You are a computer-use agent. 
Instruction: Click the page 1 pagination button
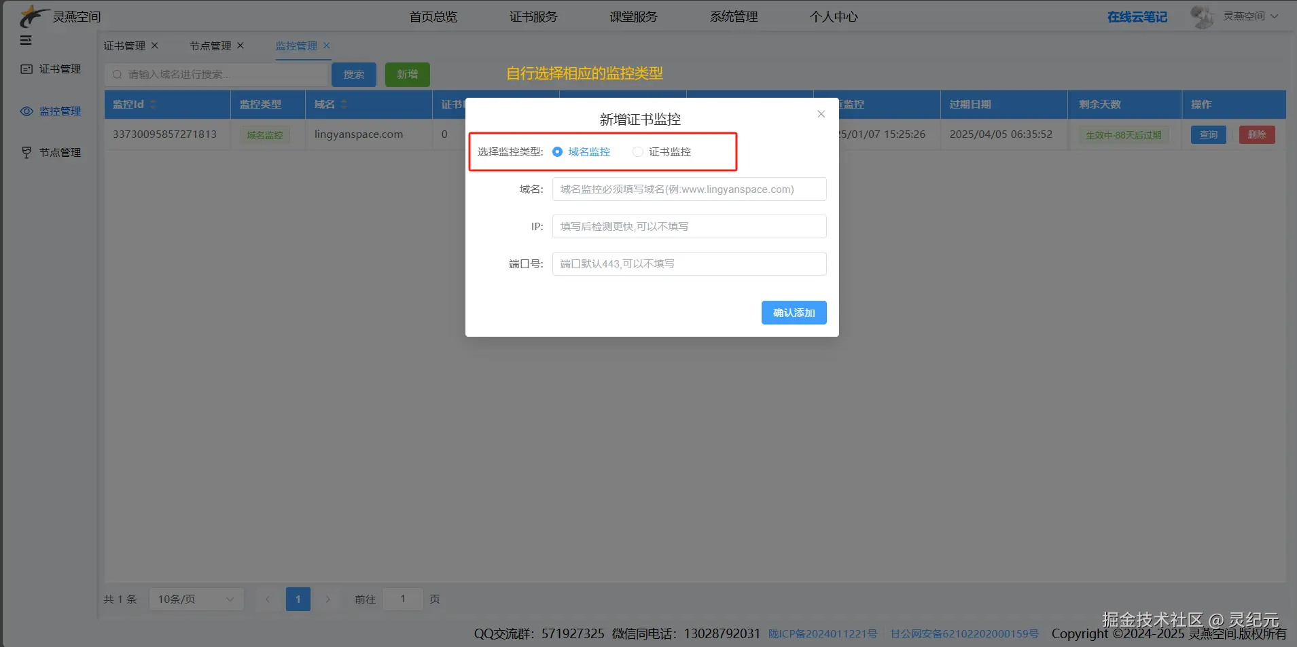point(298,599)
